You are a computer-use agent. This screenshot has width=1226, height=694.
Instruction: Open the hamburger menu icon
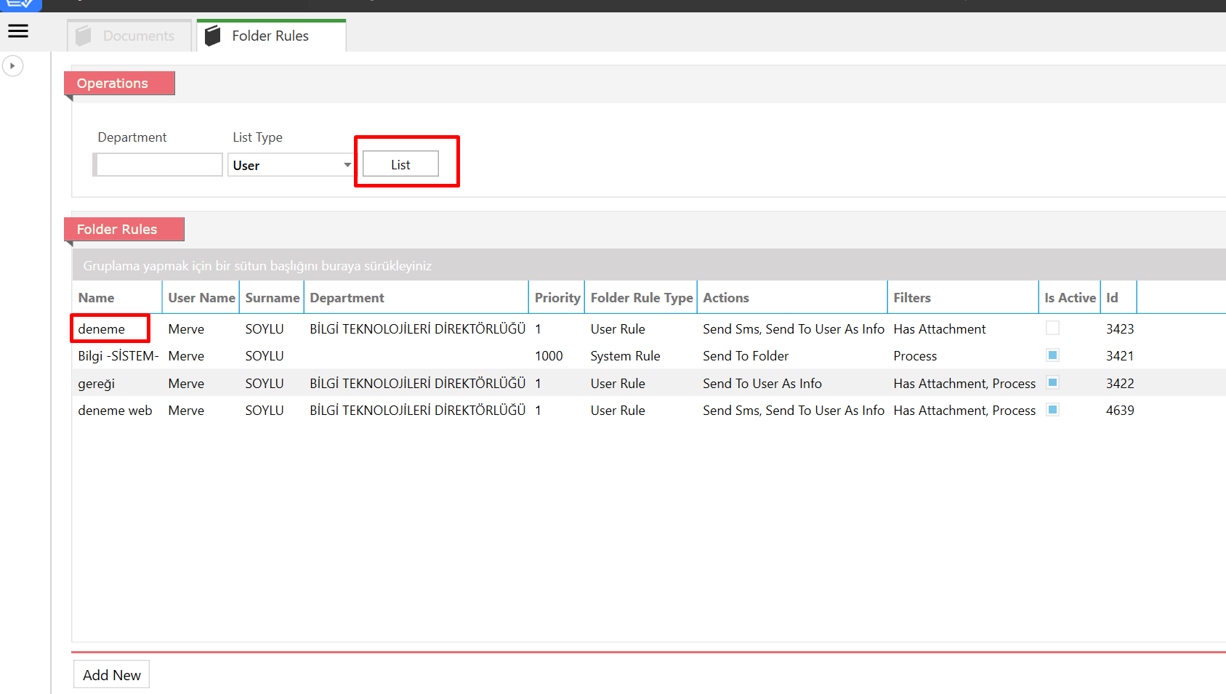(x=18, y=31)
